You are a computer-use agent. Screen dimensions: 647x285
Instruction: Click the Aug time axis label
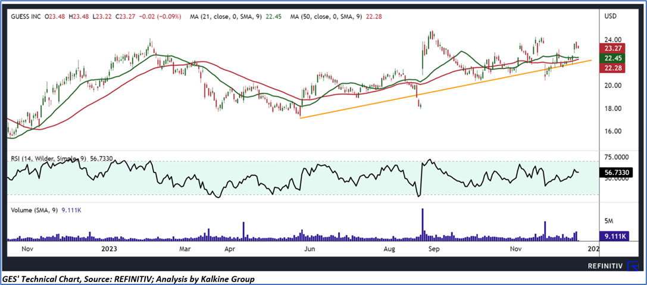389,249
